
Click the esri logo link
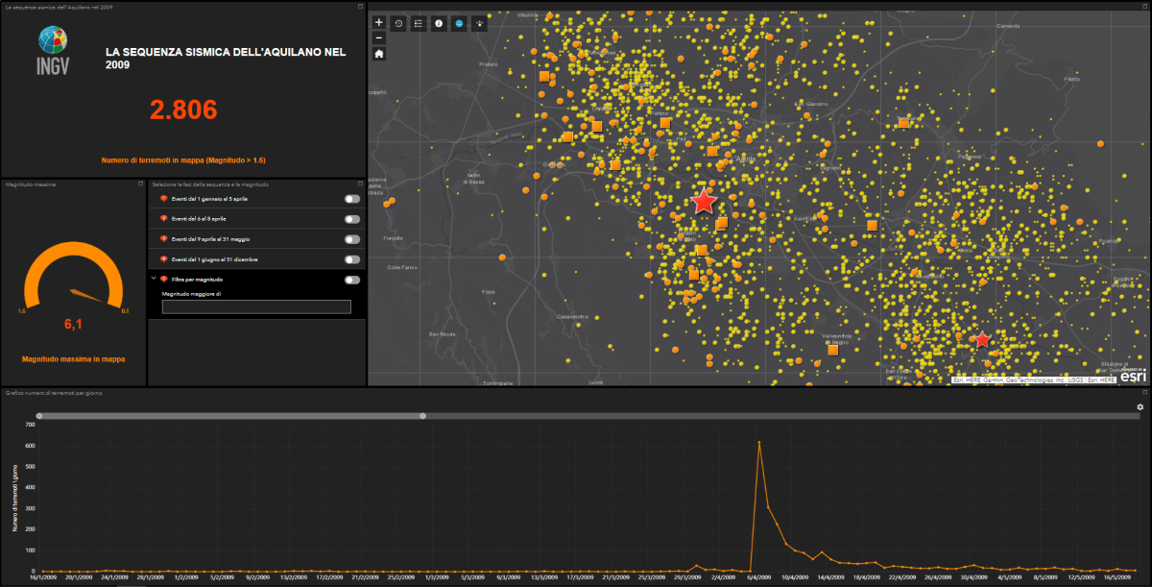click(1134, 376)
